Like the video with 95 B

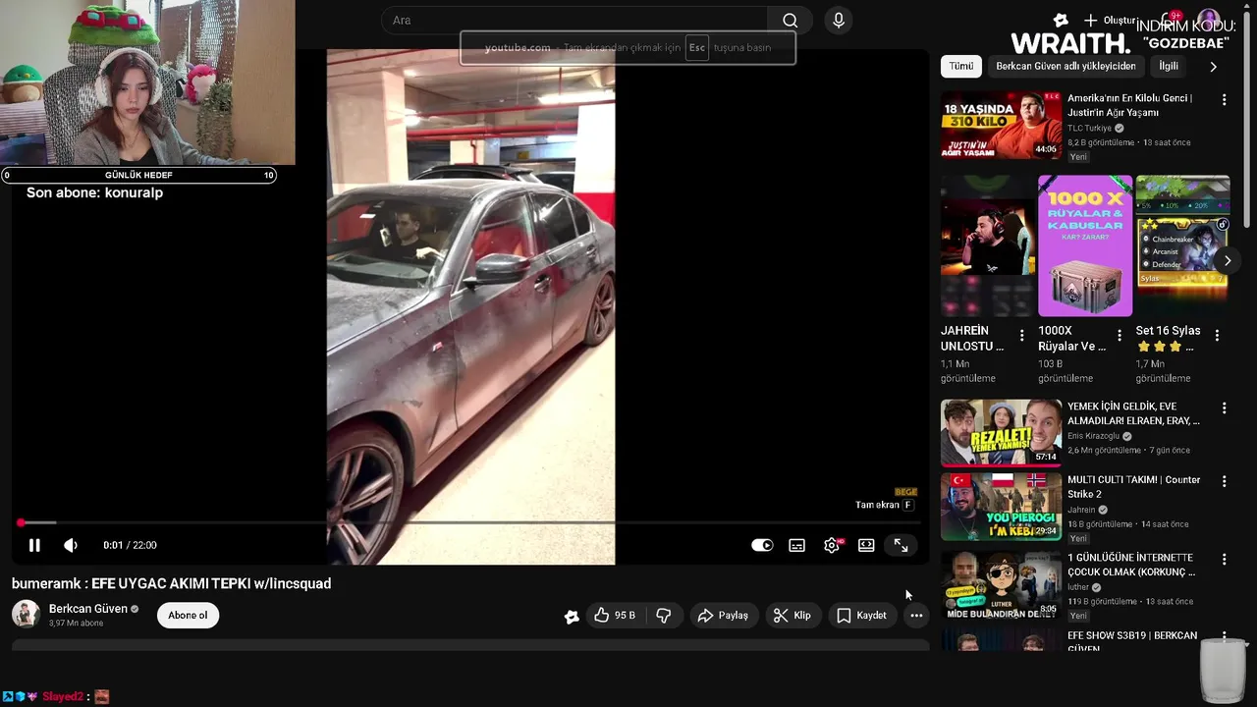615,616
